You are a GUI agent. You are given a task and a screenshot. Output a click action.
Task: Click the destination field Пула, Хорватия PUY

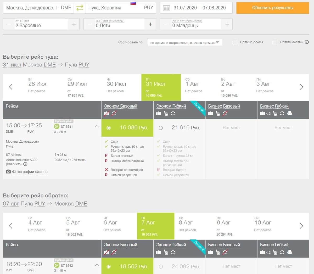pos(121,8)
